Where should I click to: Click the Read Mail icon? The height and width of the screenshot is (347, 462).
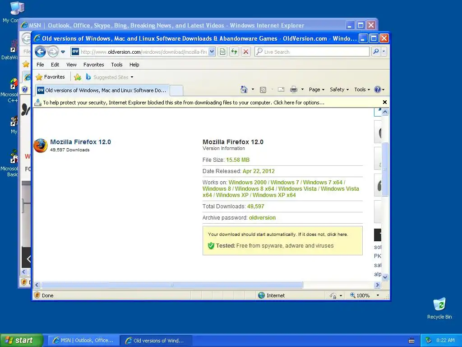coord(281,89)
